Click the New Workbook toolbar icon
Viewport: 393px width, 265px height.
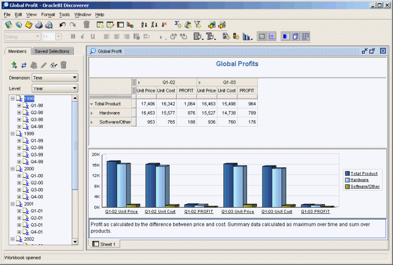point(9,25)
